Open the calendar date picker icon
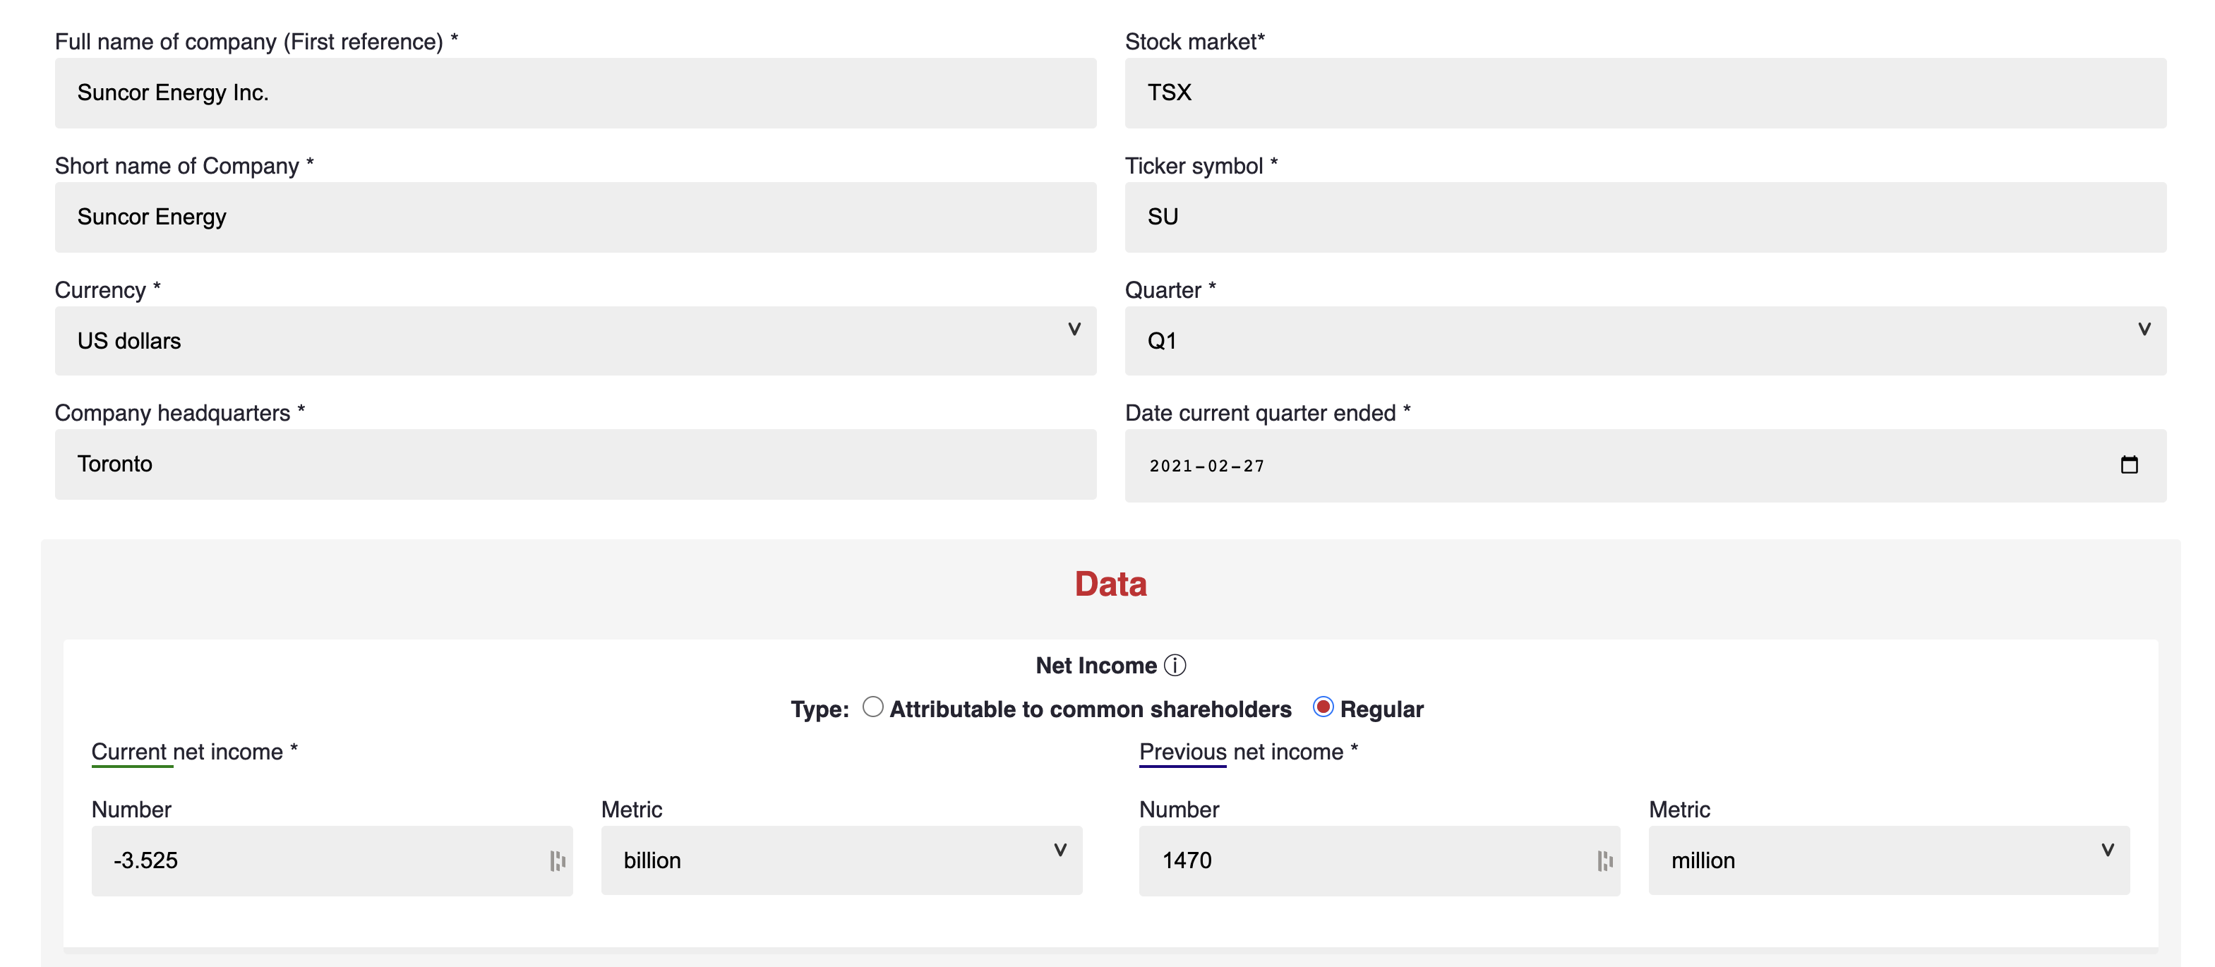Viewport: 2215px width, 967px height. (2129, 465)
